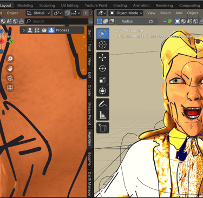Image resolution: width=203 pixels, height=198 pixels.
Task: Activate the 3D Cursor tool
Action: (x=102, y=44)
